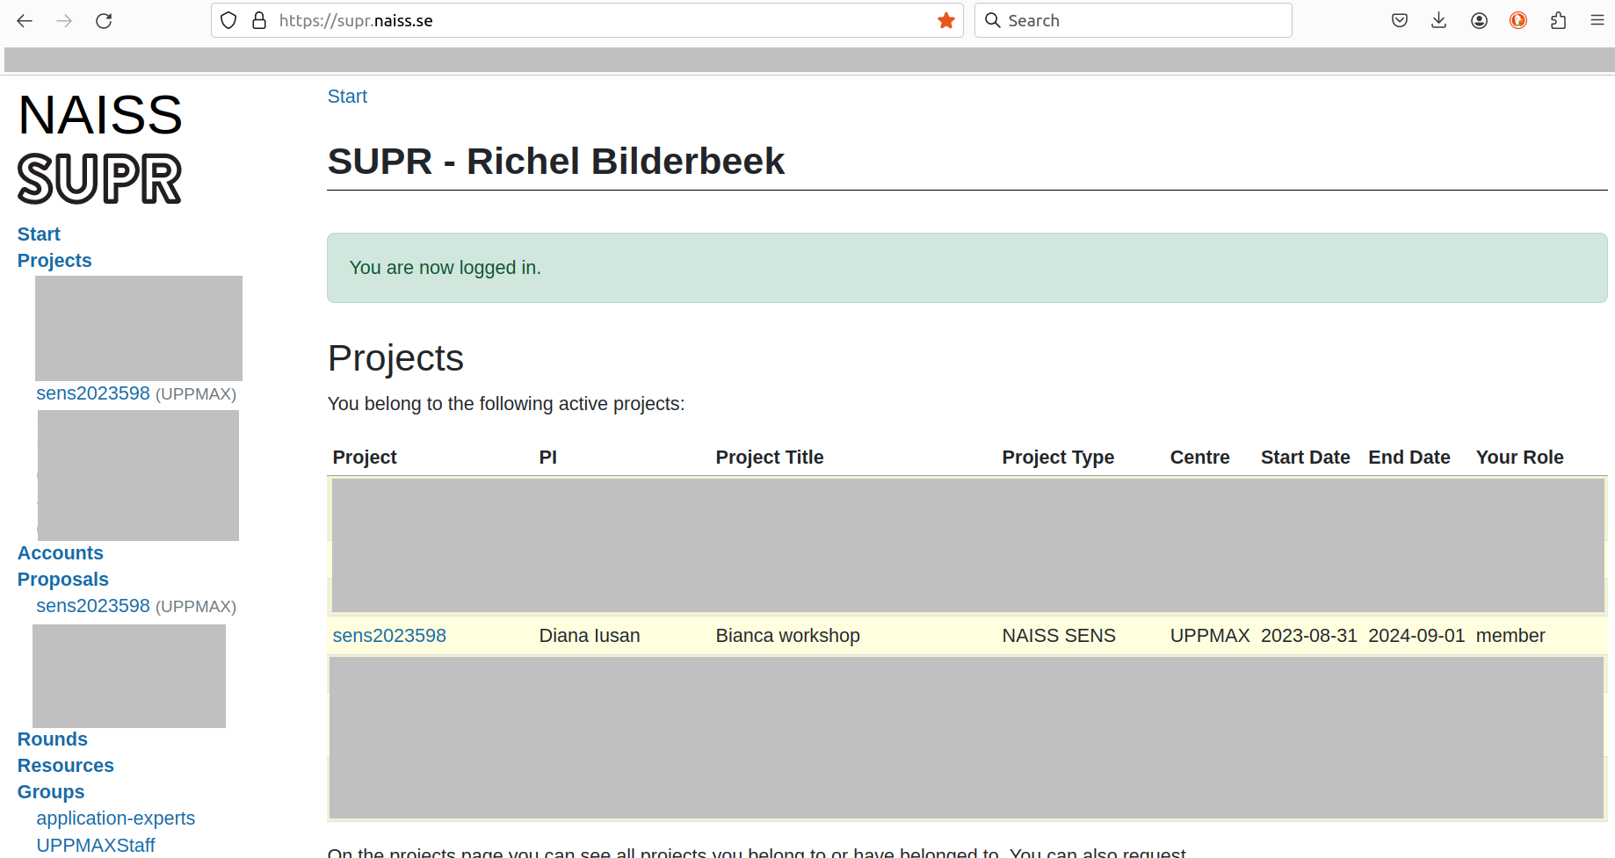Click the SUPR - Richel Bilderbeek heading

[x=556, y=162]
